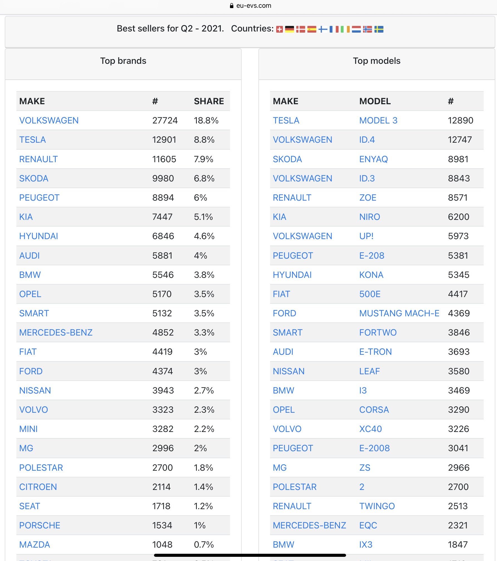The height and width of the screenshot is (561, 497).
Task: Select the Denmark flag icon
Action: [300, 29]
